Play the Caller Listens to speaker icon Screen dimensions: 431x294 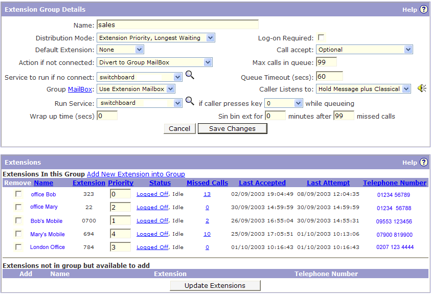pyautogui.click(x=422, y=88)
